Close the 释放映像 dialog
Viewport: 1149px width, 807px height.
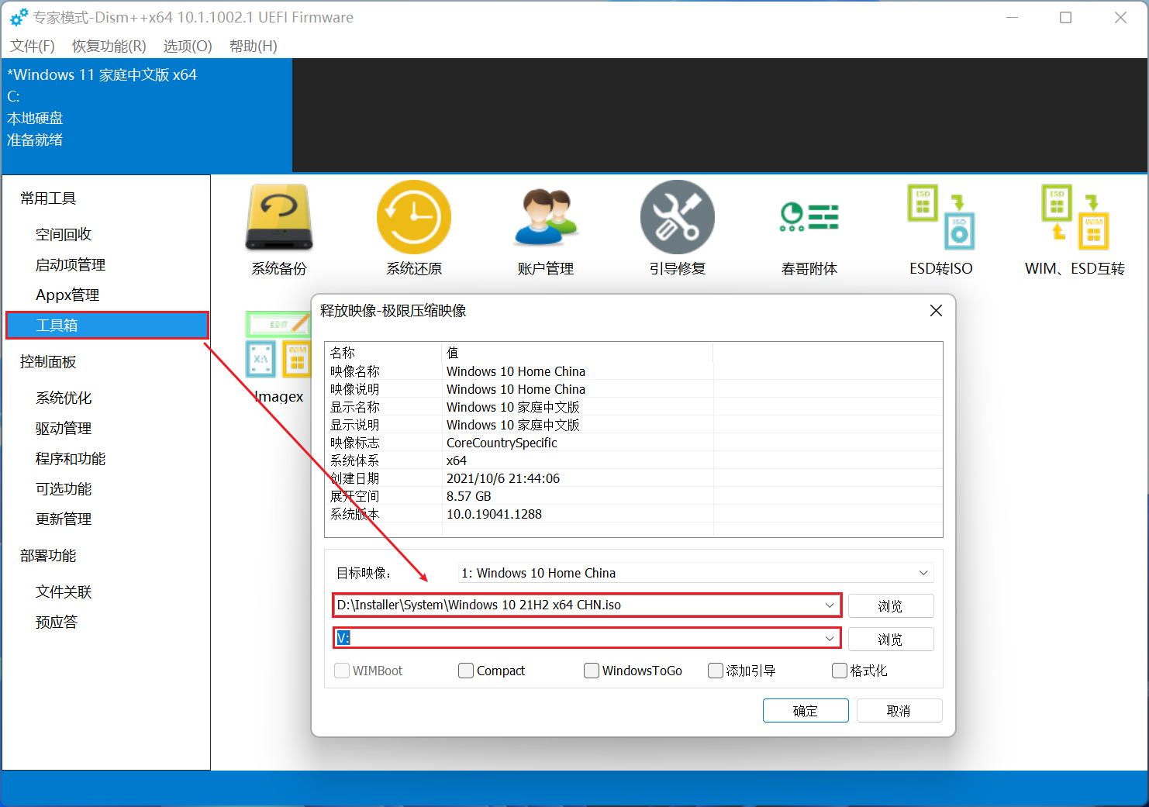point(936,311)
